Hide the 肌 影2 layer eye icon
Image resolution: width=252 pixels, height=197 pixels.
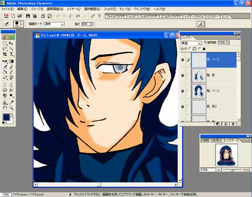[x=183, y=107]
